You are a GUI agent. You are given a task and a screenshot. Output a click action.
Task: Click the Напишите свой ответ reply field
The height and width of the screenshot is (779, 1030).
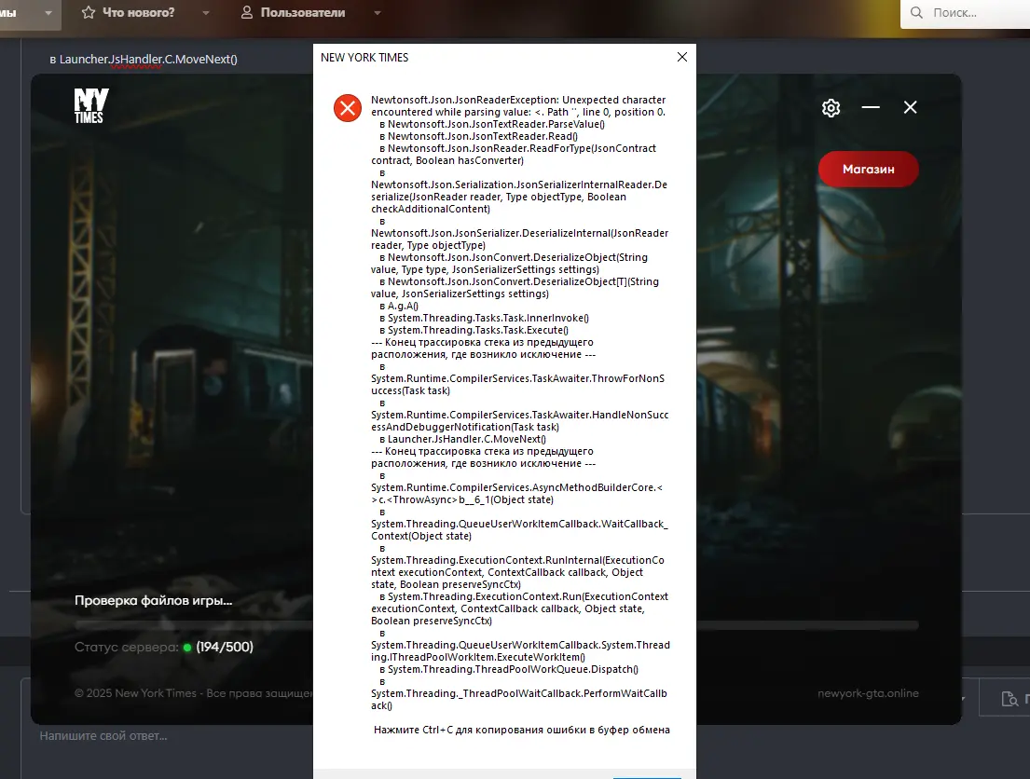tap(103, 736)
